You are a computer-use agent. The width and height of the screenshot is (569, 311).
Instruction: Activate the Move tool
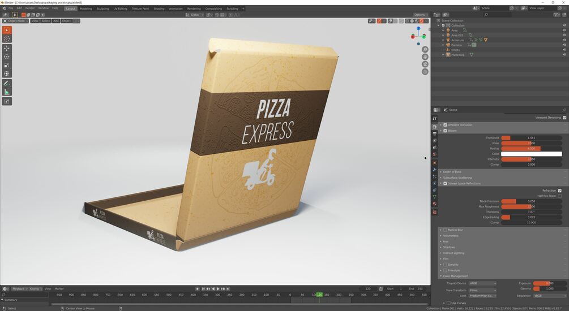click(x=7, y=48)
